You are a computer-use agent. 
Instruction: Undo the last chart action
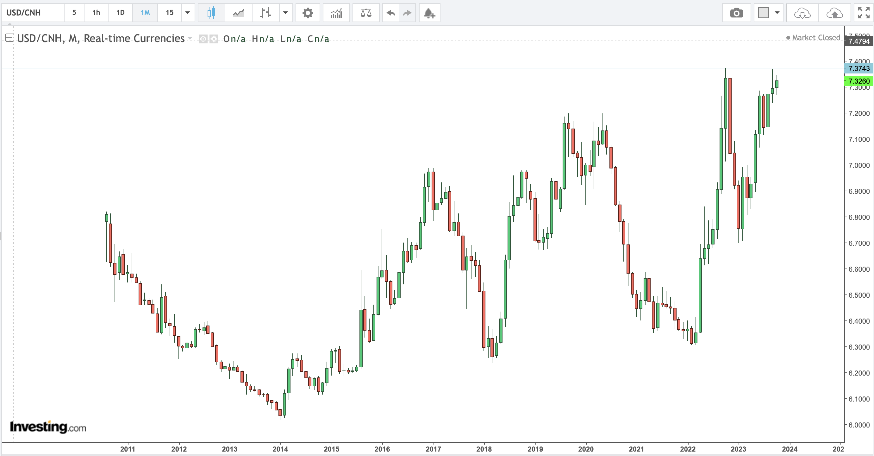391,13
